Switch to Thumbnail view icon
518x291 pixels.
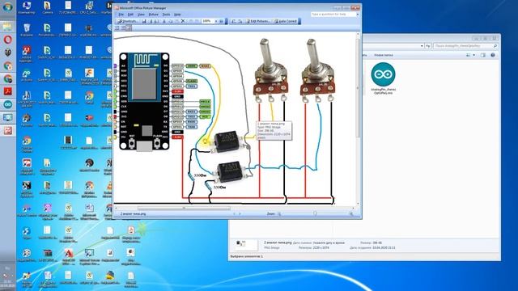pyautogui.click(x=117, y=28)
